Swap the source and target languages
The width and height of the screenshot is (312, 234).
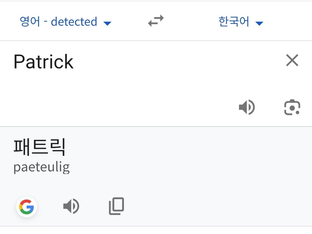pos(156,21)
